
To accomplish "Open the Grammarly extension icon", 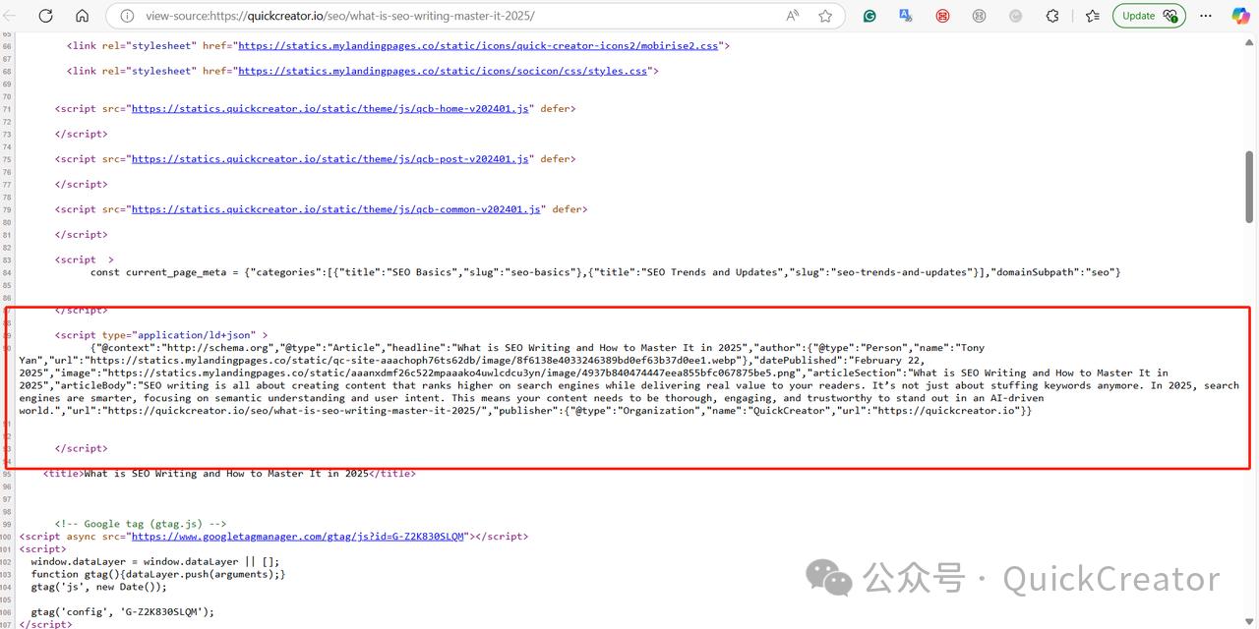I will coord(869,16).
